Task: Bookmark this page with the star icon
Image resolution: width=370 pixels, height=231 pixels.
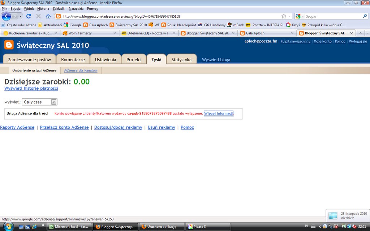Action: tap(284, 16)
